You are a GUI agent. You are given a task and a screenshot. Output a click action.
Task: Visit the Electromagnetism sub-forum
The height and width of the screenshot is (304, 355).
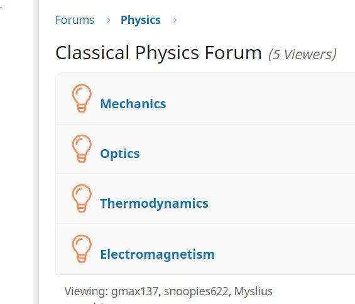coord(157,254)
